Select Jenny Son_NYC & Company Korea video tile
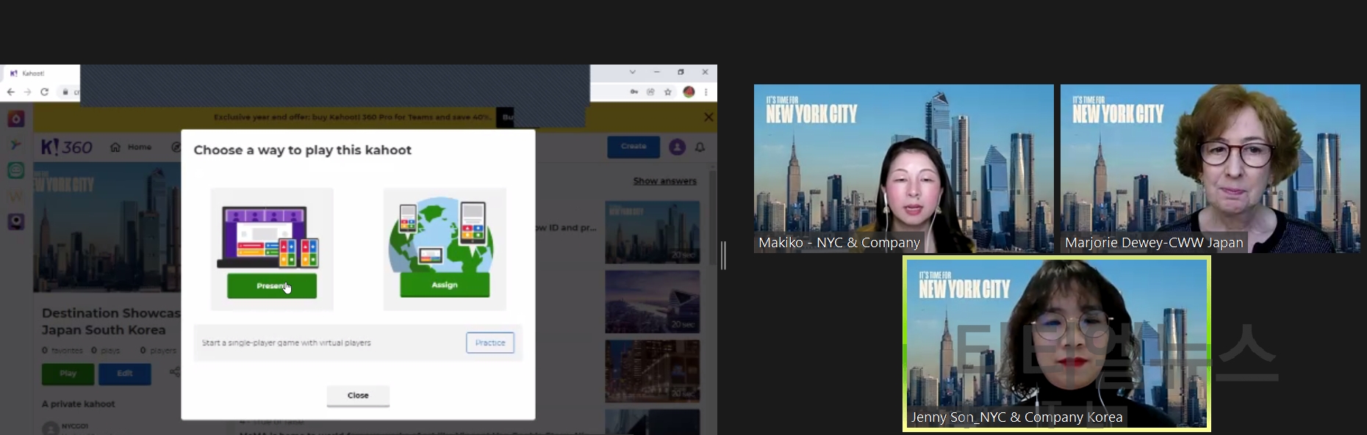The width and height of the screenshot is (1367, 435). point(1057,343)
